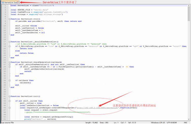Fold the ServerList:checkUpdateList function block
191x124 pixels.
click(x=9, y=62)
